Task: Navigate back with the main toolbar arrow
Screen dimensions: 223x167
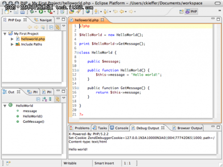Action: (x=122, y=12)
